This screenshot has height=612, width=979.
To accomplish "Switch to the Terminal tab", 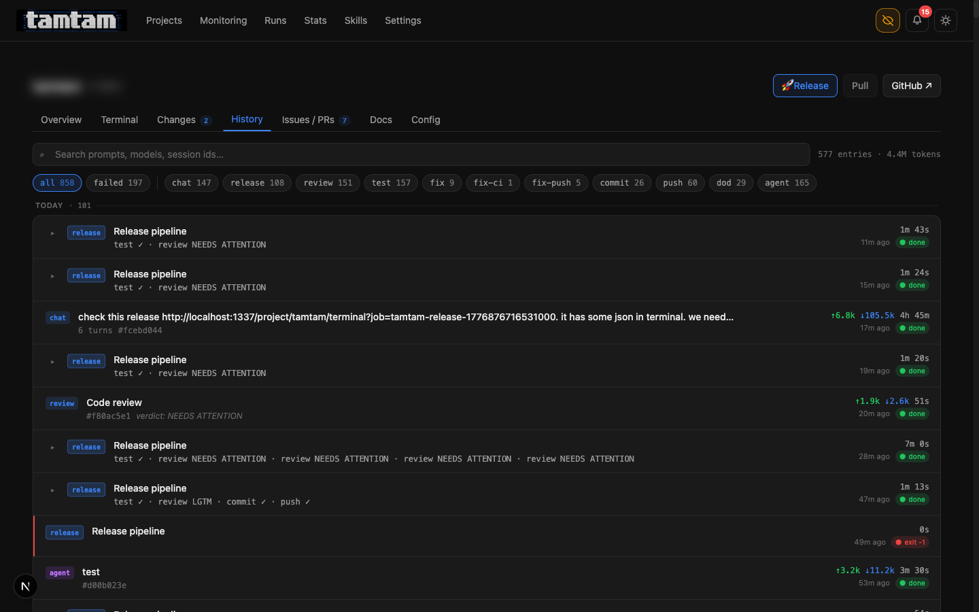I will click(x=120, y=120).
